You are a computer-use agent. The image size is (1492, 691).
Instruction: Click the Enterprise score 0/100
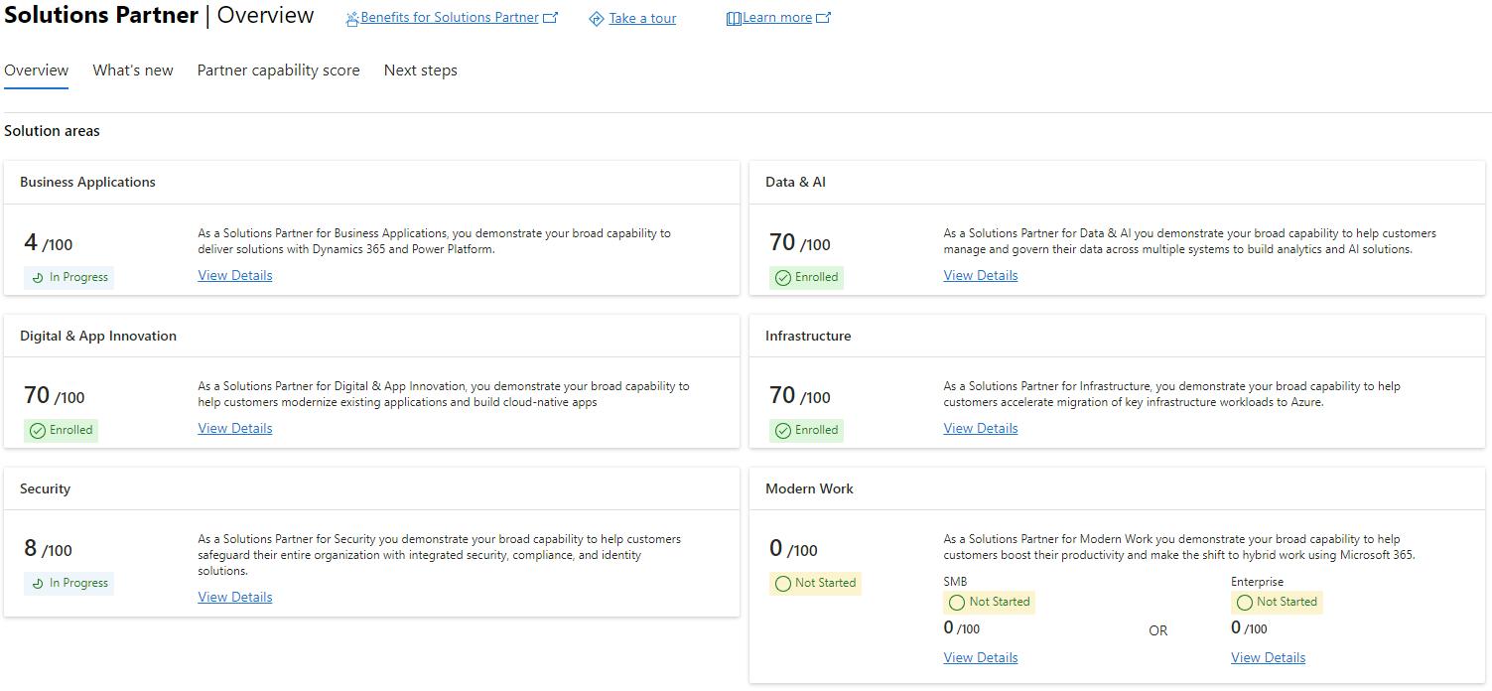1249,628
